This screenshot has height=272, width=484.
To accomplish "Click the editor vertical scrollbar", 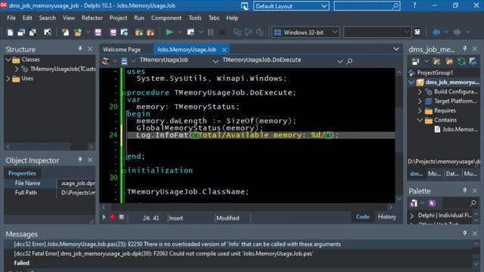I will (399, 134).
